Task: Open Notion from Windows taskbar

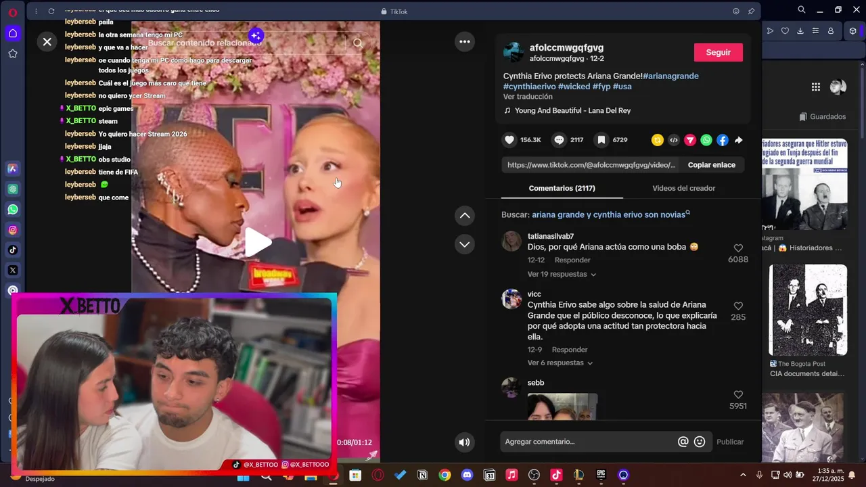Action: pos(423,475)
